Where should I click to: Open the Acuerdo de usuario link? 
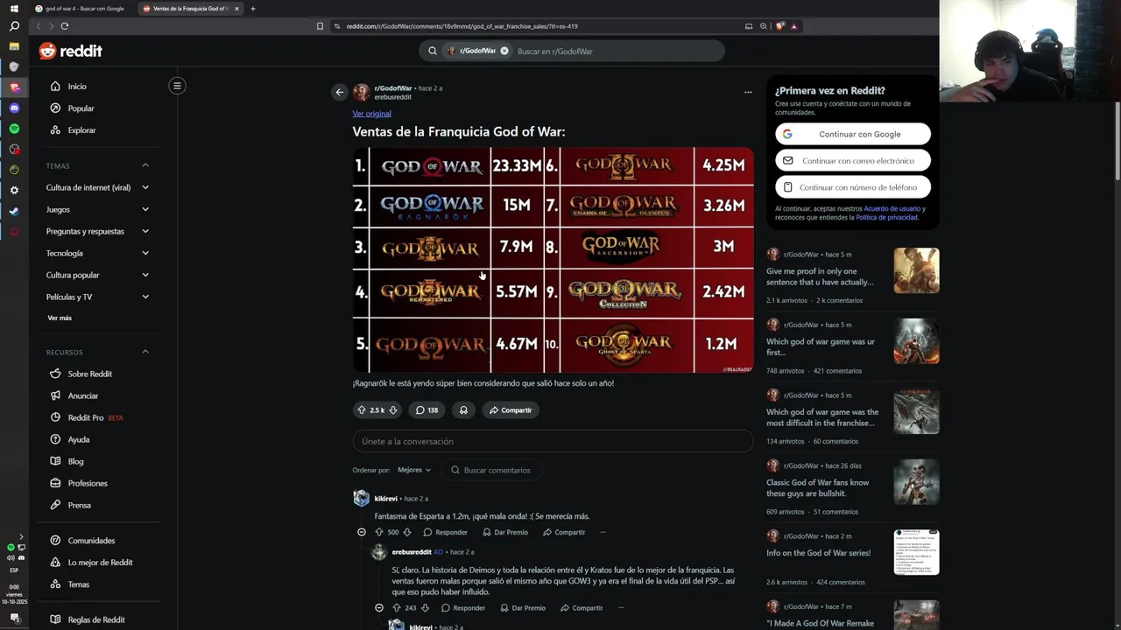pos(892,209)
